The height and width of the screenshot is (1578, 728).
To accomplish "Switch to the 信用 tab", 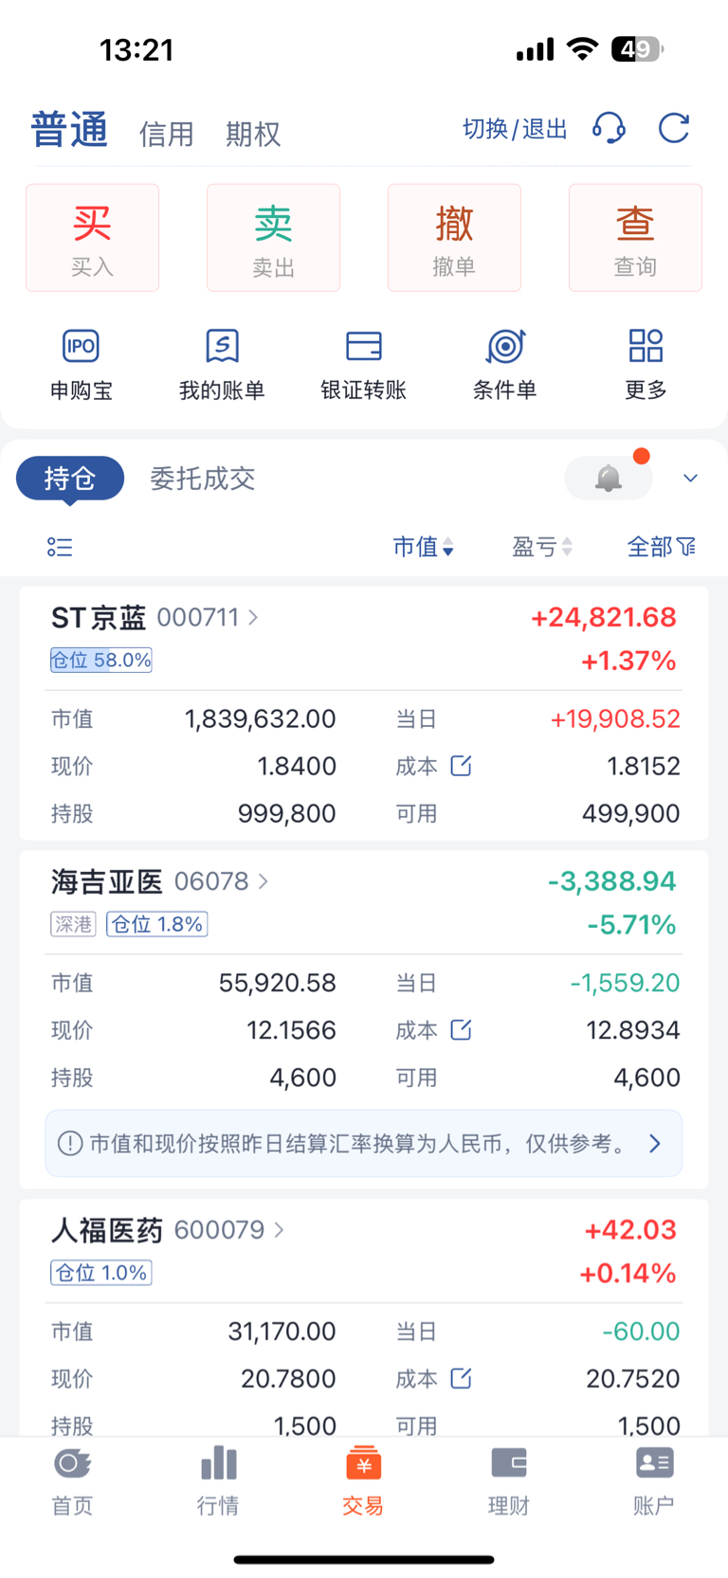I will point(167,134).
